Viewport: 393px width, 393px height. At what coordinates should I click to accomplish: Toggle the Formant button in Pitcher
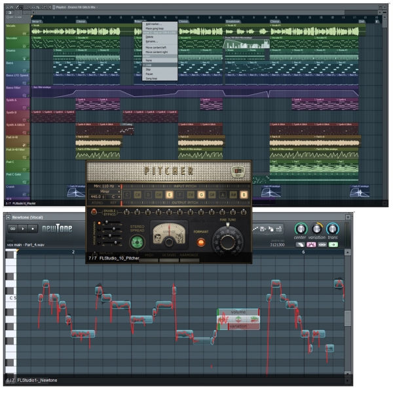coord(202,242)
